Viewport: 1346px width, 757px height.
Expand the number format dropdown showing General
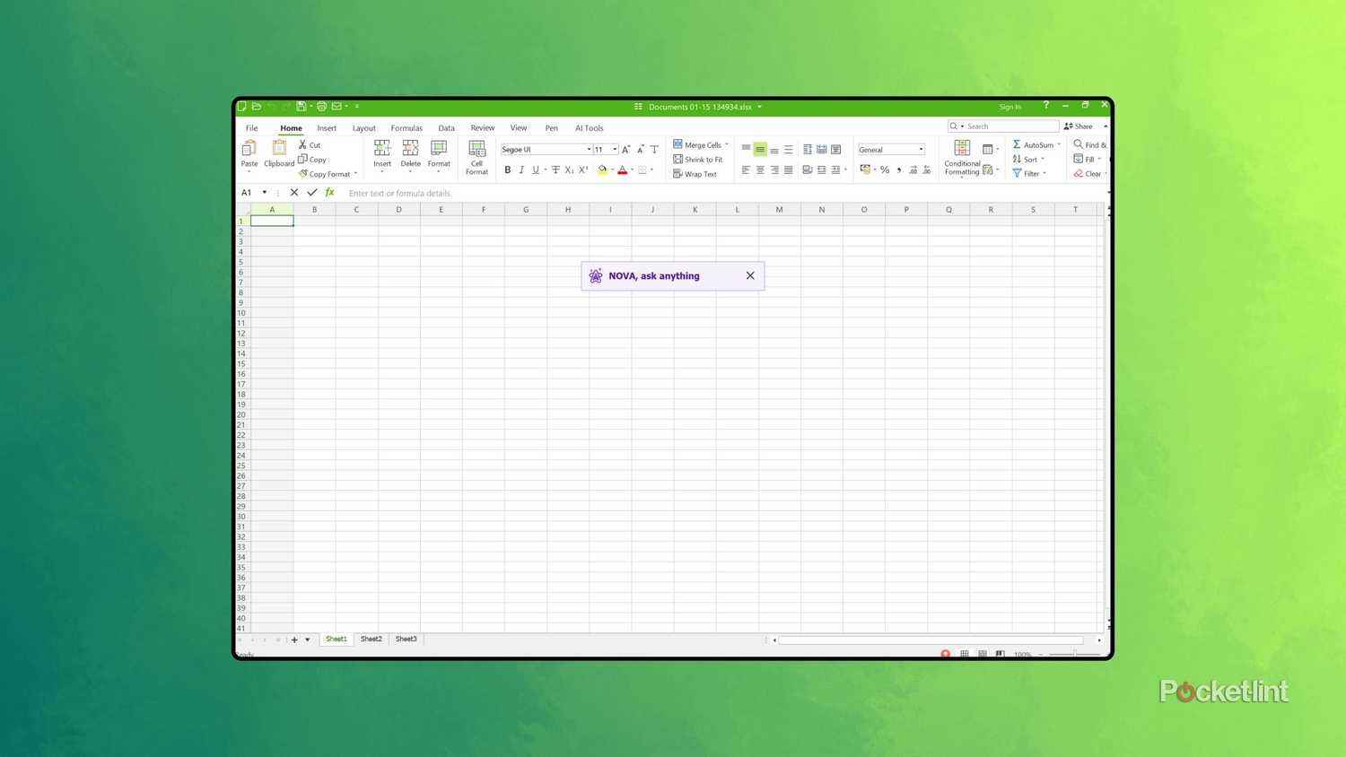tap(921, 149)
